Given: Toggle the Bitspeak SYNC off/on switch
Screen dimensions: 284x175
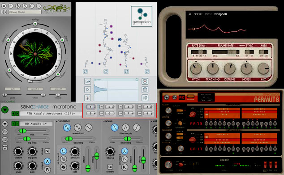Looking at the screenshot, I should 250,52.
